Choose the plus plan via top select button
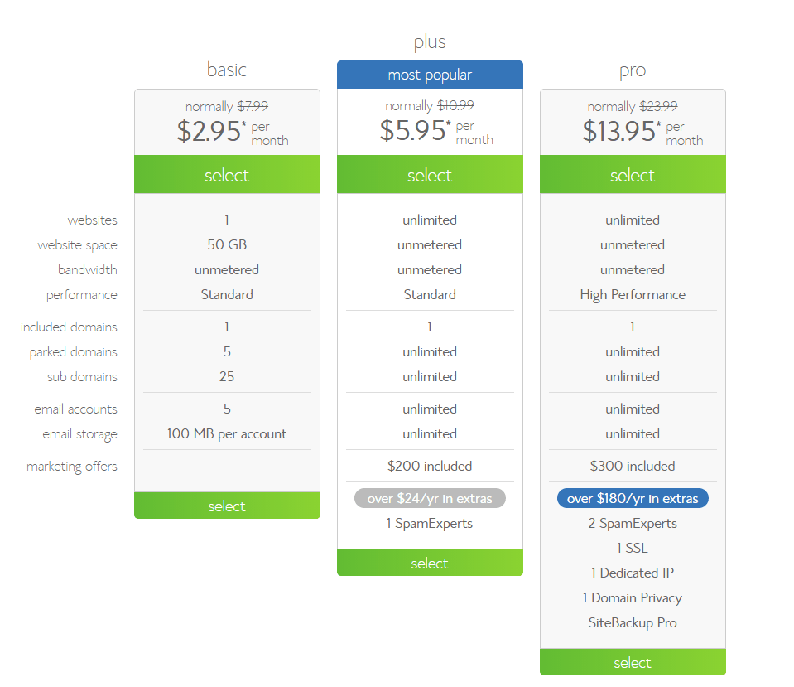This screenshot has height=687, width=794. click(x=430, y=175)
